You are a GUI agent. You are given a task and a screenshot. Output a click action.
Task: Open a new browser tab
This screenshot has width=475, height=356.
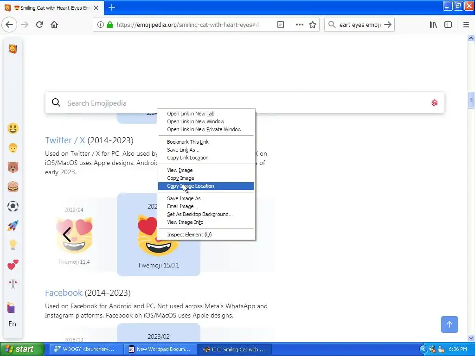click(x=112, y=7)
